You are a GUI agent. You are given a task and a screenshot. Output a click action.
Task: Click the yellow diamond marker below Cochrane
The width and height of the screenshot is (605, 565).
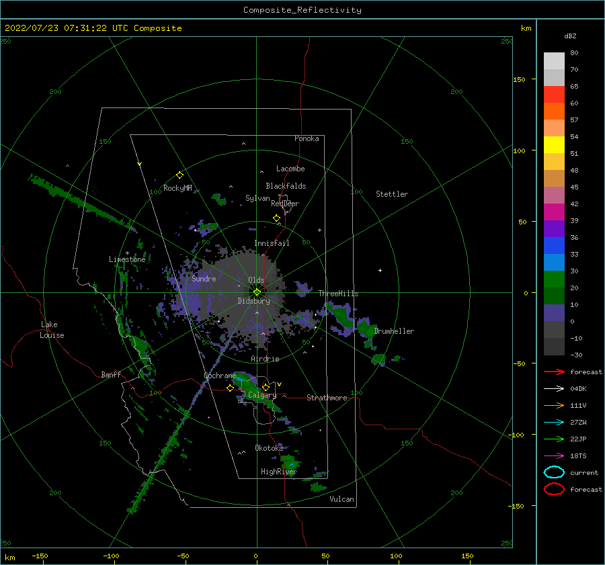click(230, 388)
